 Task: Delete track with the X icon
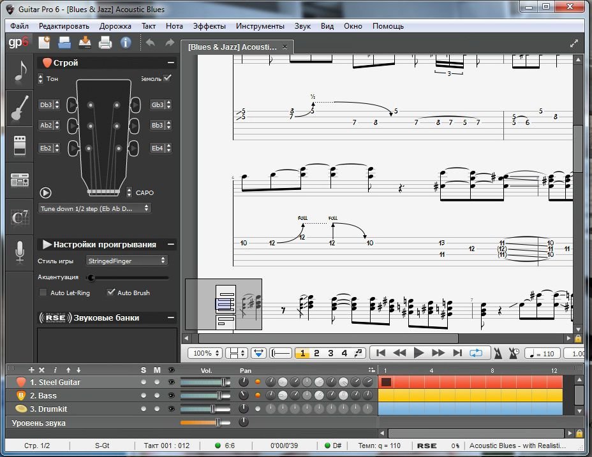tap(42, 370)
